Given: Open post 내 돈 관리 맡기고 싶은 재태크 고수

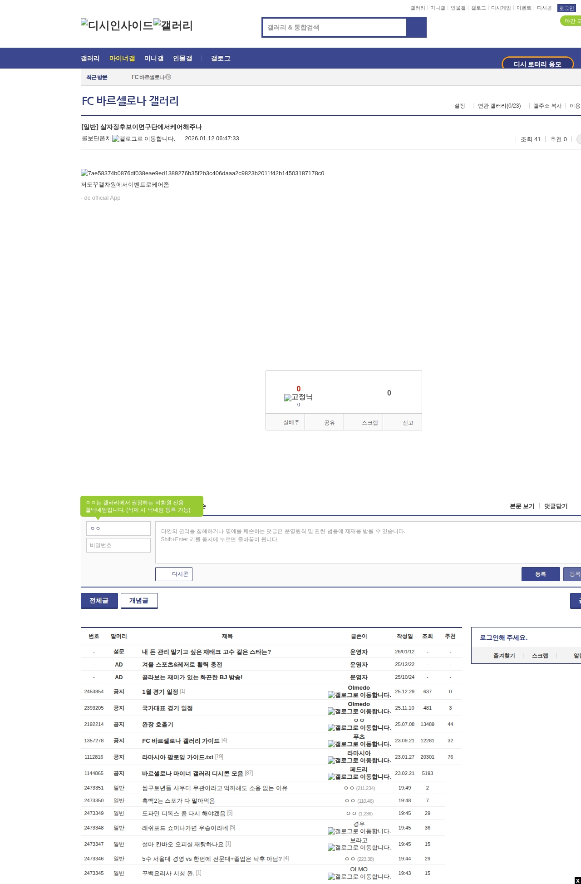Looking at the screenshot, I should 207,652.
